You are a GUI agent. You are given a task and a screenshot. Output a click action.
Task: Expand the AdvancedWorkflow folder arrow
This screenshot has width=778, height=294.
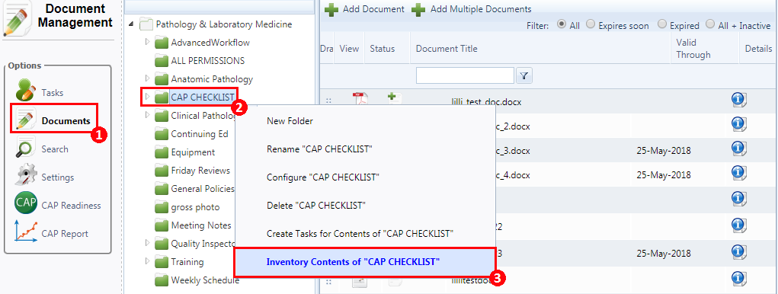147,42
